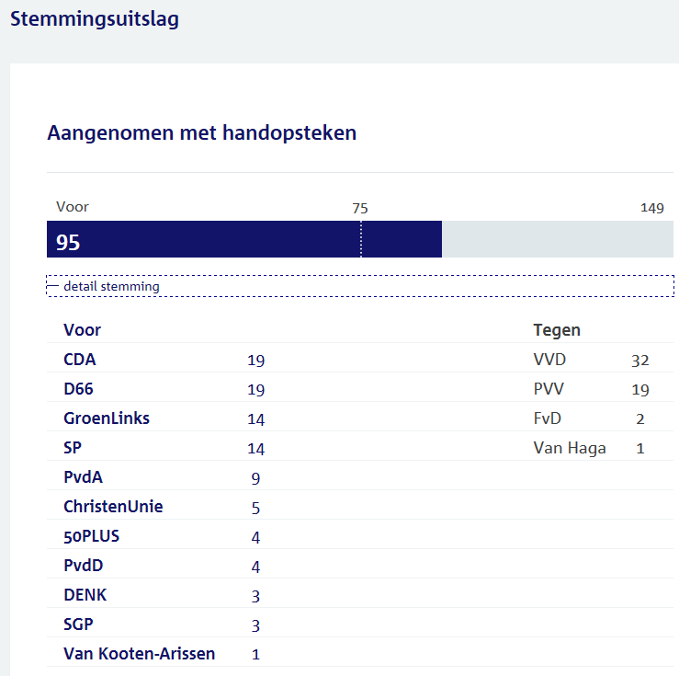679x676 pixels.
Task: Open the PvdA party link
Action: coord(83,477)
